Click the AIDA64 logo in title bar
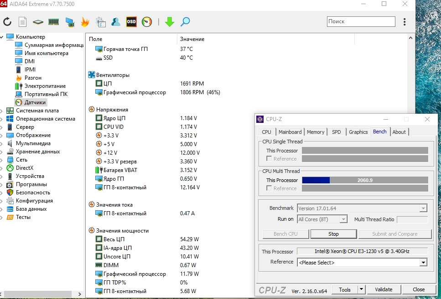This screenshot has width=441, height=299. click(x=3, y=4)
